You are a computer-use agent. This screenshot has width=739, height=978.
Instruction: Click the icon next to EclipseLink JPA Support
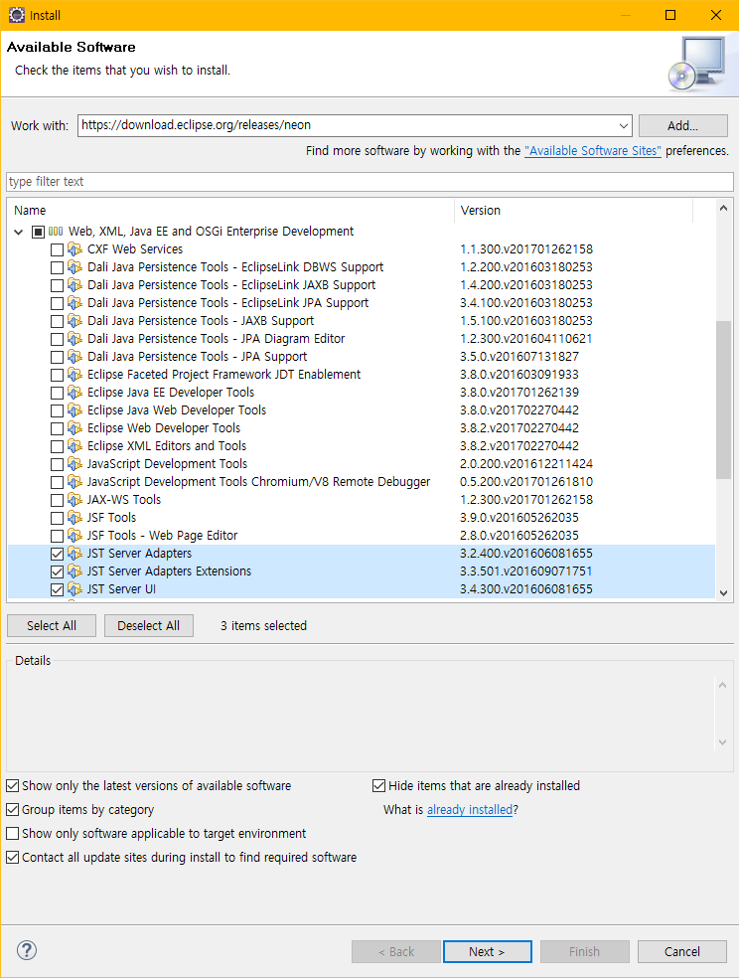[x=74, y=303]
